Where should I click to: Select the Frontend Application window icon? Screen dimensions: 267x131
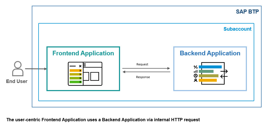[85, 74]
